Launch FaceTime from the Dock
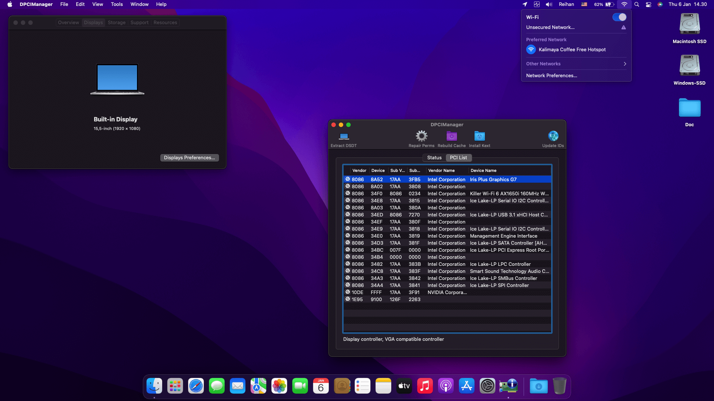 coord(300,386)
